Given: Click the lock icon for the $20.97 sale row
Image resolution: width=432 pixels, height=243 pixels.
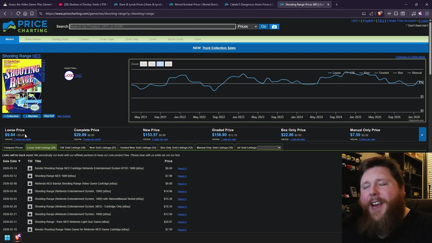Looking at the screenshot, I should pyautogui.click(x=30, y=222).
